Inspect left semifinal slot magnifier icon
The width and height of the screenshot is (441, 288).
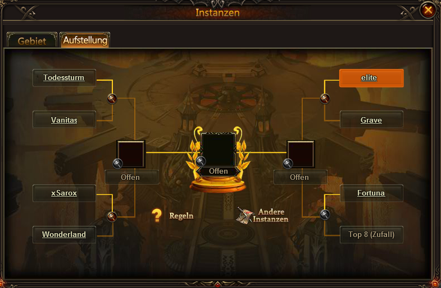pos(117,164)
